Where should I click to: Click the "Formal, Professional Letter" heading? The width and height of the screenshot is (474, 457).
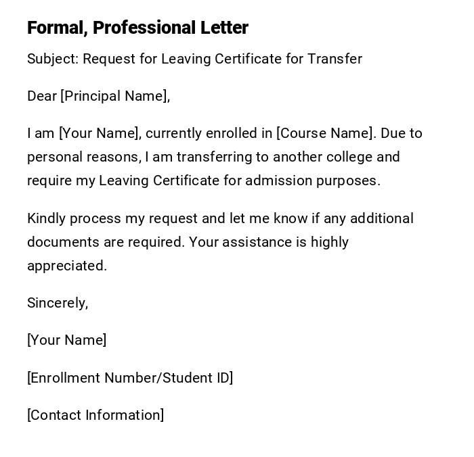click(137, 28)
